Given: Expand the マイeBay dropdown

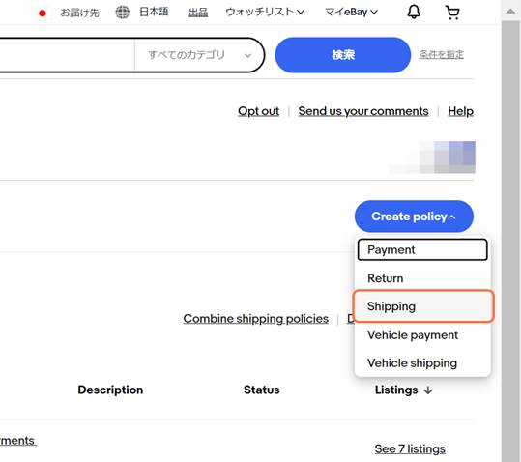Looking at the screenshot, I should [x=351, y=13].
